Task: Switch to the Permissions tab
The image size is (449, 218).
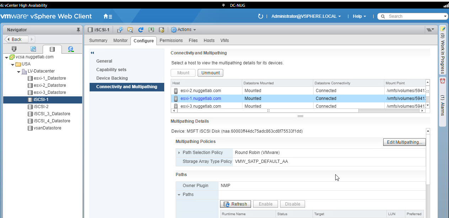Action: (x=171, y=41)
